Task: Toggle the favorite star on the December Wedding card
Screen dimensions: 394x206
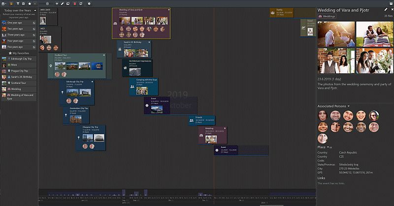Action: [225, 128]
